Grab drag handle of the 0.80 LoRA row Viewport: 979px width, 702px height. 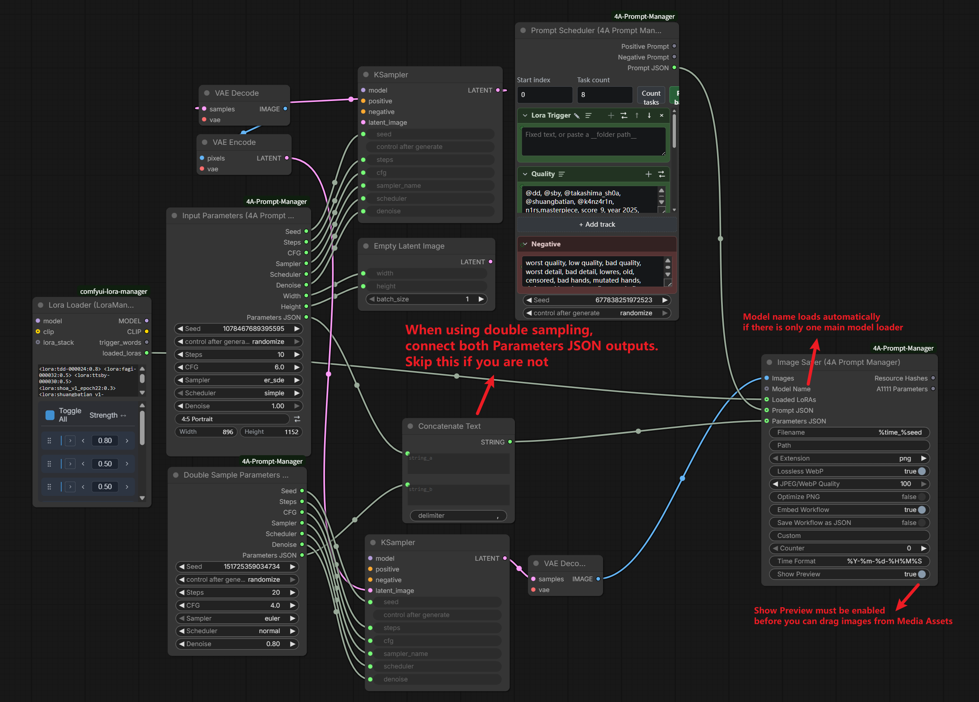point(49,441)
